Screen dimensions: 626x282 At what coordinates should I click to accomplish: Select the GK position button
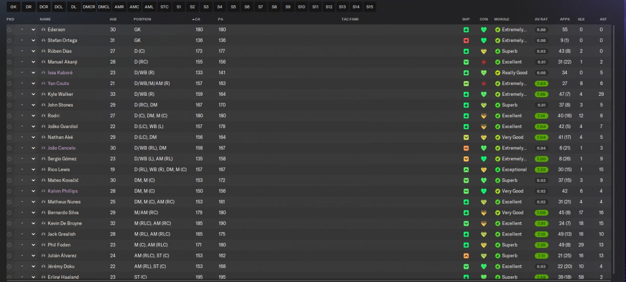coord(13,7)
